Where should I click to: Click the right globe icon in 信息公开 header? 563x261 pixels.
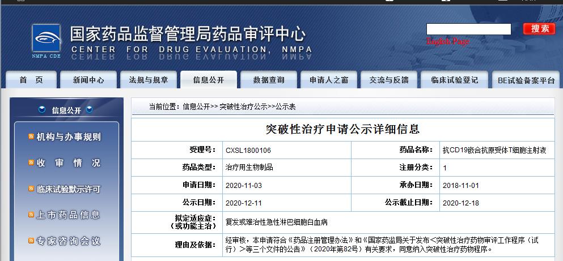[89, 110]
